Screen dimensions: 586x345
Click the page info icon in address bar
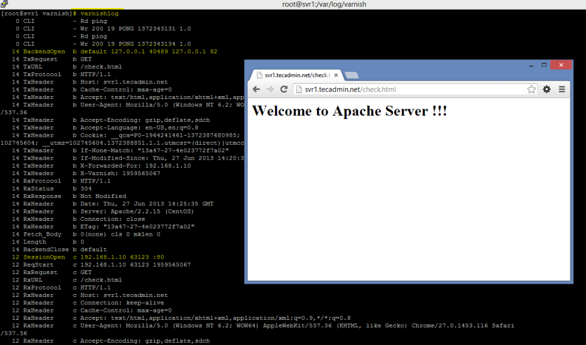pos(299,89)
